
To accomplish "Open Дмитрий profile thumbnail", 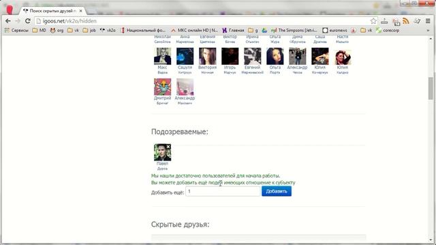I will (162, 87).
